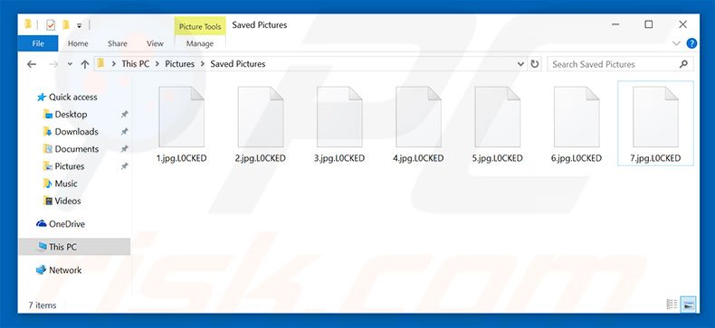Click the pin icon beside Desktop

pyautogui.click(x=124, y=115)
